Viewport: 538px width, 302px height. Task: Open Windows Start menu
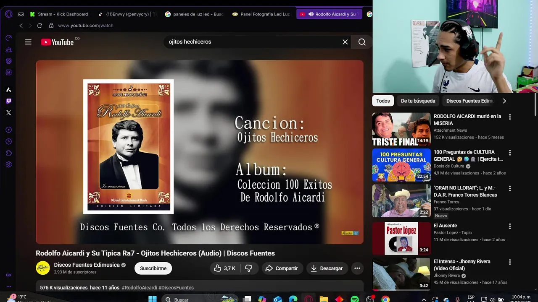(153, 299)
